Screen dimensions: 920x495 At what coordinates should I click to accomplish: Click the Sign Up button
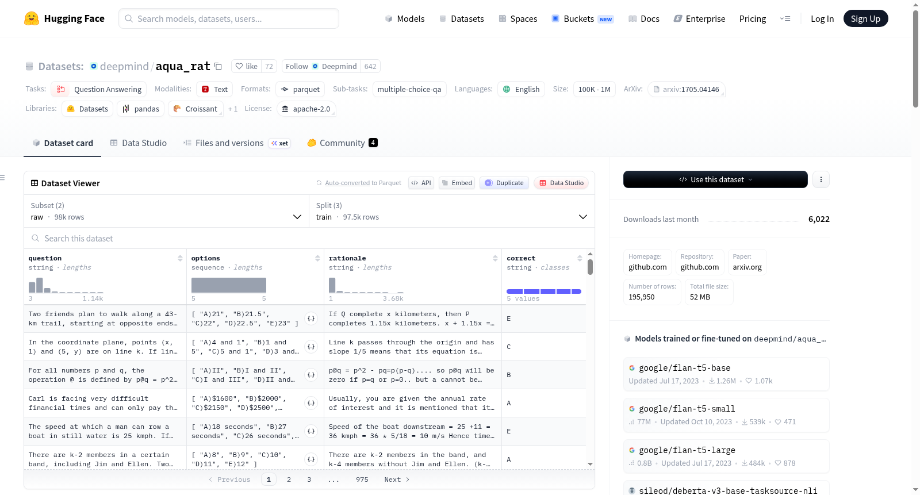[865, 18]
